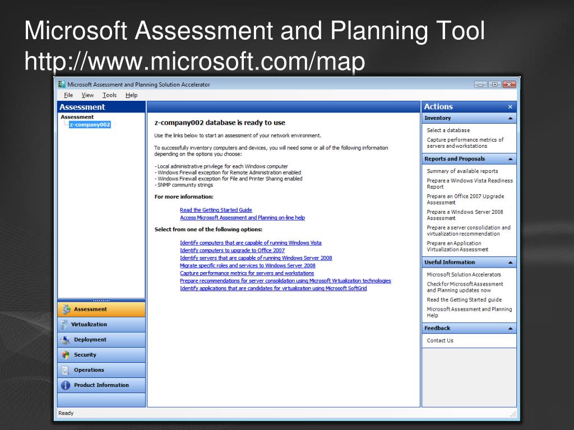This screenshot has height=430, width=574.
Task: Collapse the Useful Information section
Action: [510, 263]
